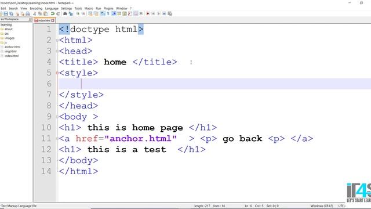This screenshot has height=209, width=371.
Task: Open the Tools menu
Action: click(78, 8)
